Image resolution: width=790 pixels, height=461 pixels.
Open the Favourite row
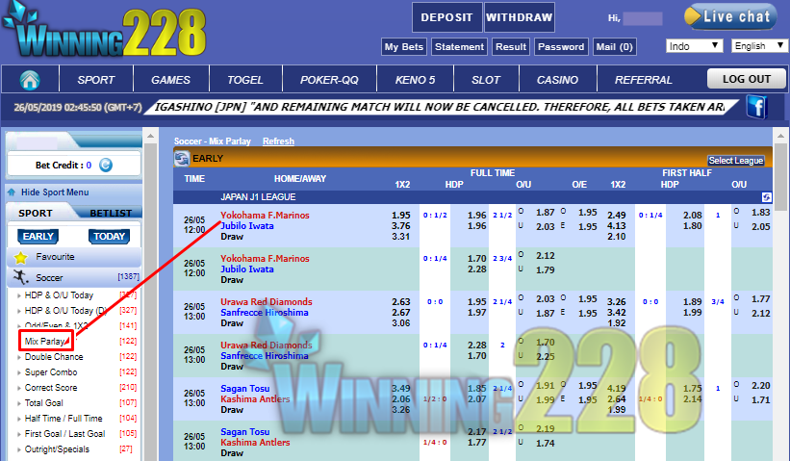pyautogui.click(x=74, y=258)
